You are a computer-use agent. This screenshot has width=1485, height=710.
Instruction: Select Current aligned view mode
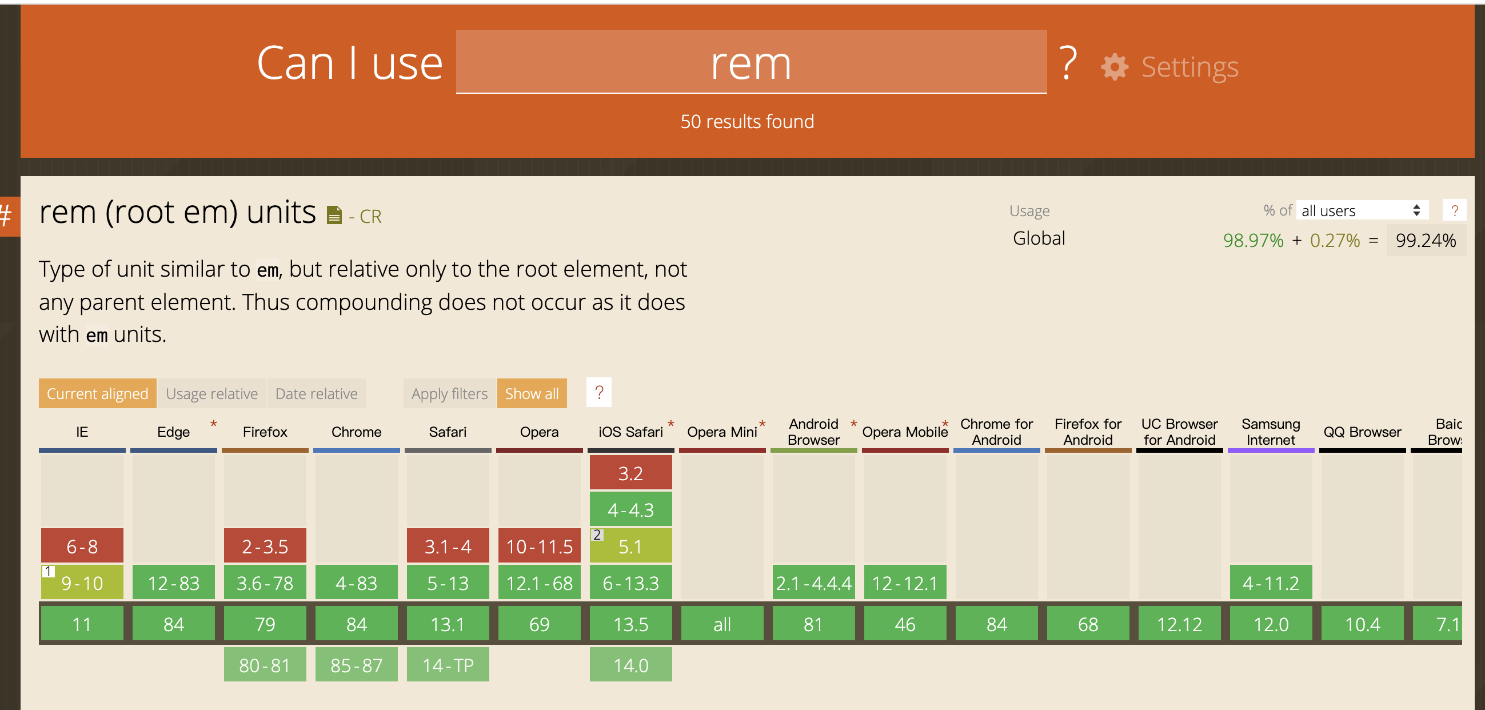tap(97, 393)
